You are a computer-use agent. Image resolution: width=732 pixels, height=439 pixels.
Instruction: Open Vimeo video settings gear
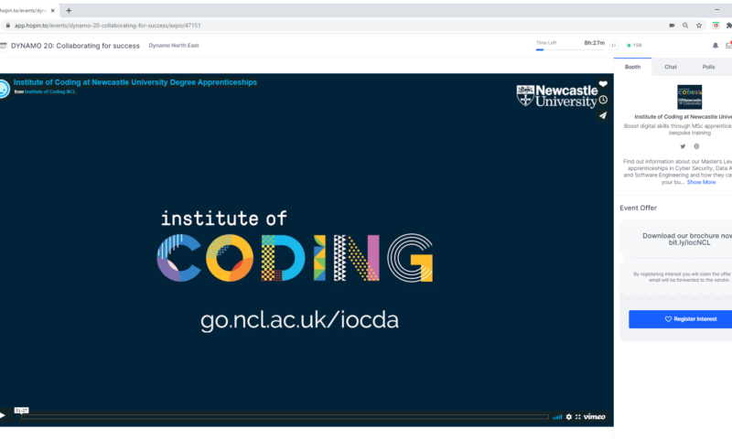tap(568, 416)
